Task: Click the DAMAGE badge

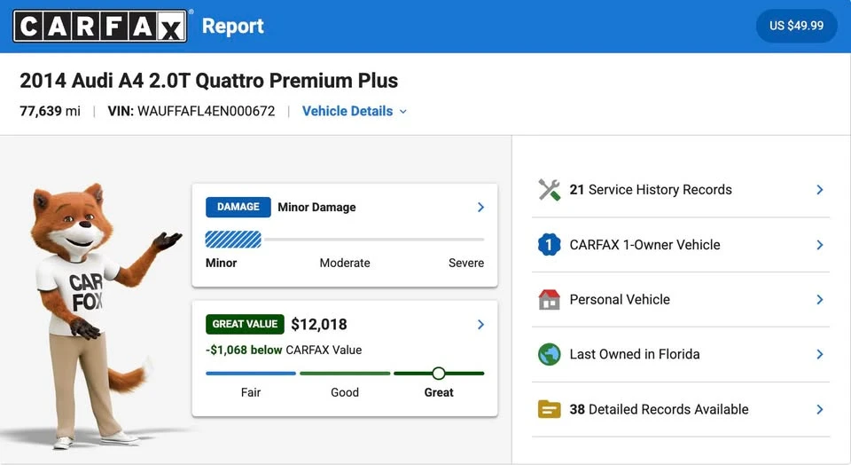Action: (238, 207)
